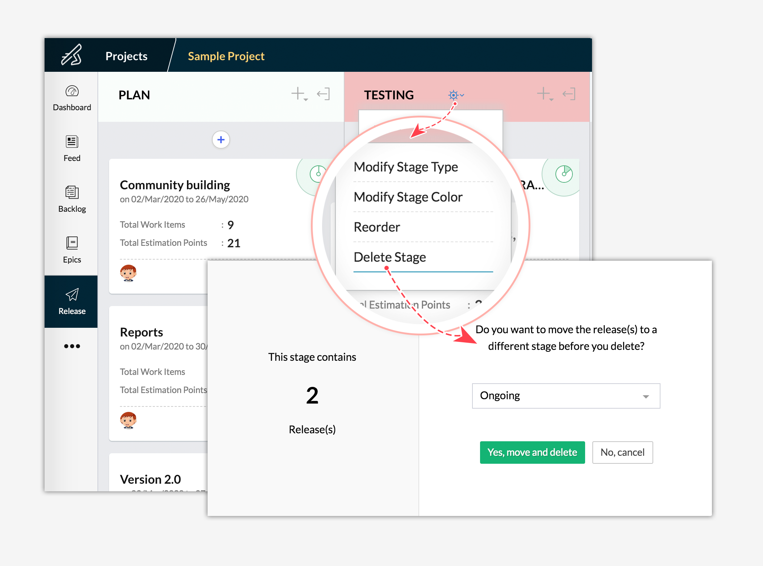This screenshot has width=763, height=566.
Task: Open the TESTING stage gear settings dropdown
Action: click(455, 95)
